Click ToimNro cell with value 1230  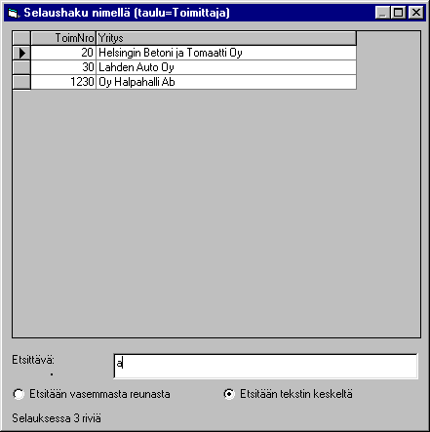[x=63, y=82]
